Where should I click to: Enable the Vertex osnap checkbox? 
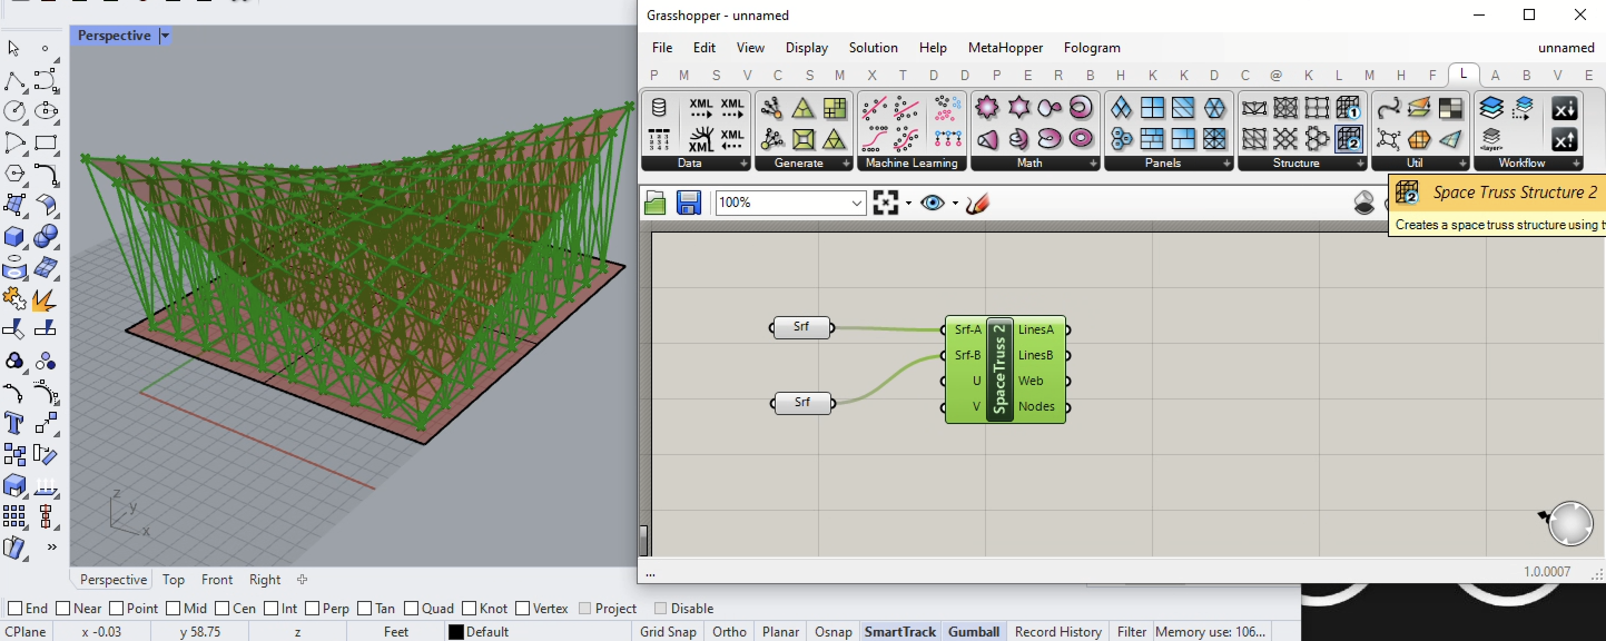click(523, 608)
